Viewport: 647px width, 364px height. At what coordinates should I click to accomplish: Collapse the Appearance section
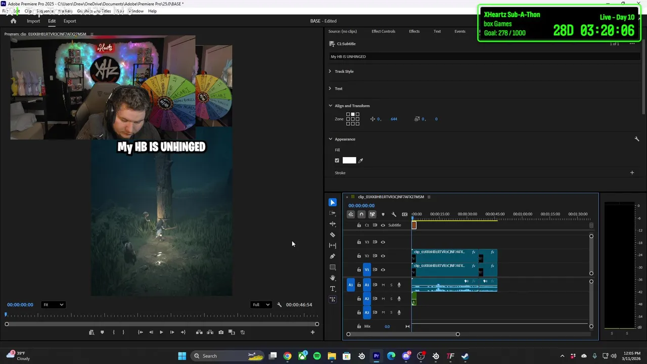pos(331,139)
